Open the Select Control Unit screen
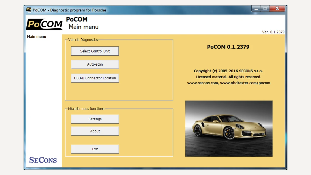The width and height of the screenshot is (311, 175). 95,51
